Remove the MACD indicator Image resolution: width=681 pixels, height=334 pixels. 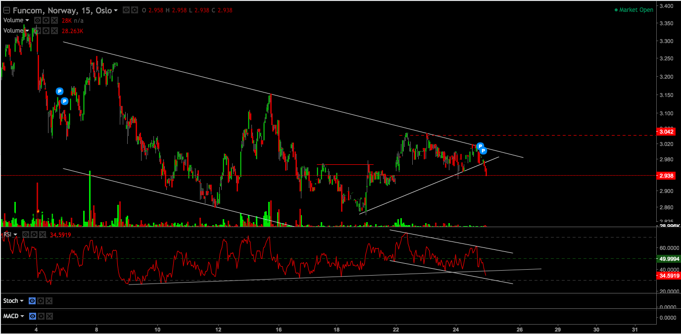coord(49,316)
